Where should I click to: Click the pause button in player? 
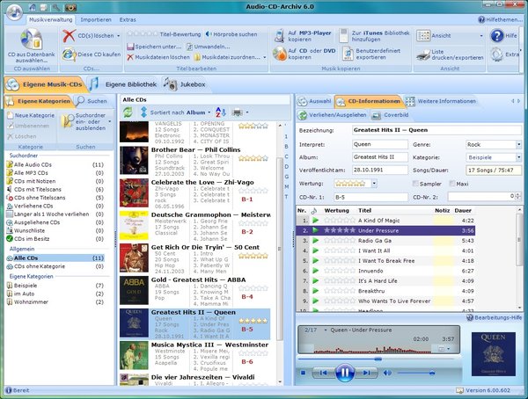[344, 373]
